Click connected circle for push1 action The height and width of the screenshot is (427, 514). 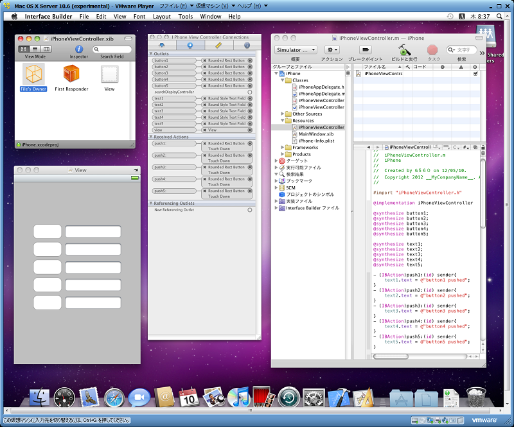250,144
